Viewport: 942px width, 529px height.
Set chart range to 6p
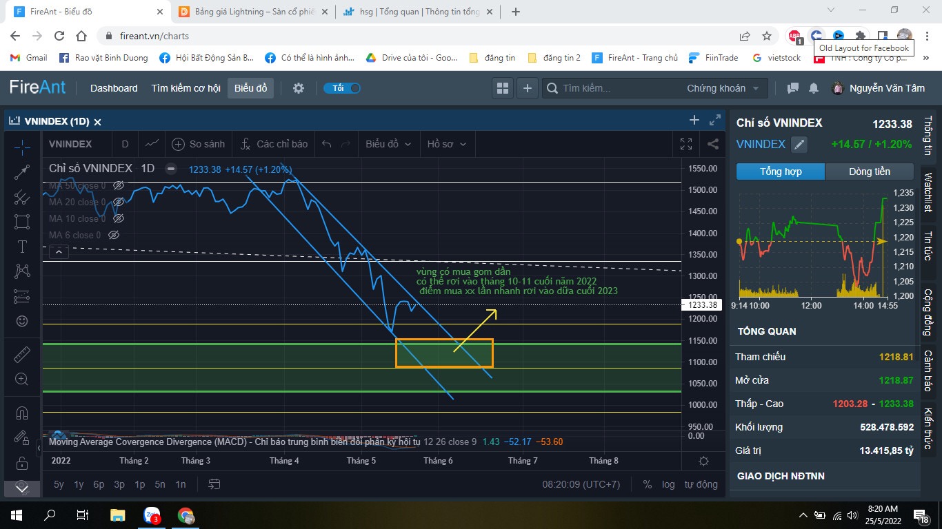[99, 484]
